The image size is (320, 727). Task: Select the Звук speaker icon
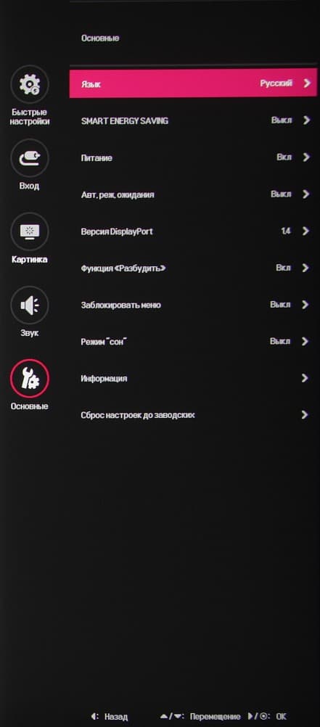click(29, 305)
